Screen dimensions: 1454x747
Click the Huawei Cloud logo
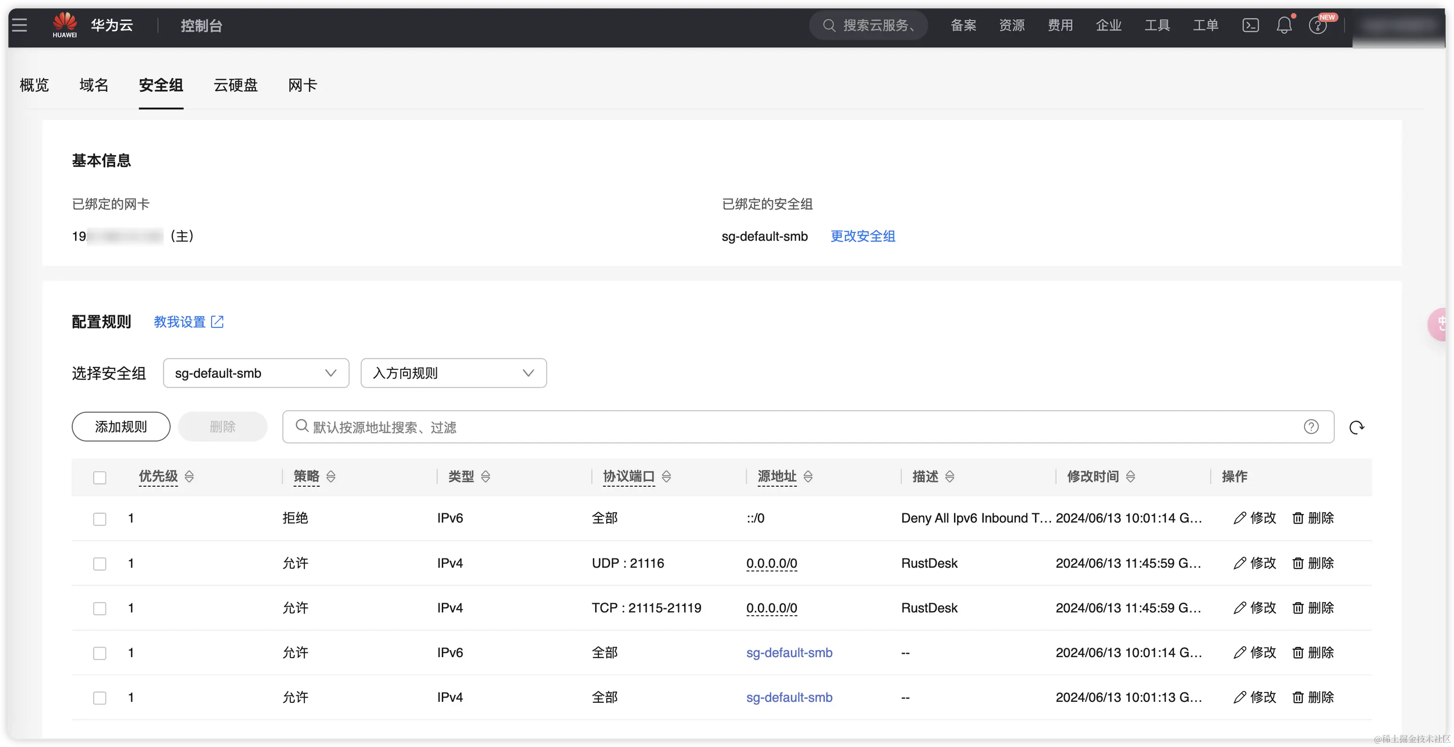(65, 25)
